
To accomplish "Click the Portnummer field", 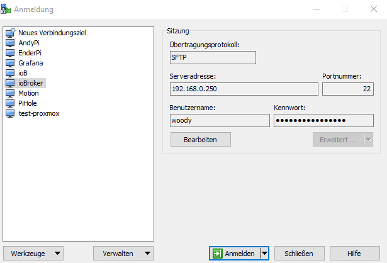I will click(348, 89).
